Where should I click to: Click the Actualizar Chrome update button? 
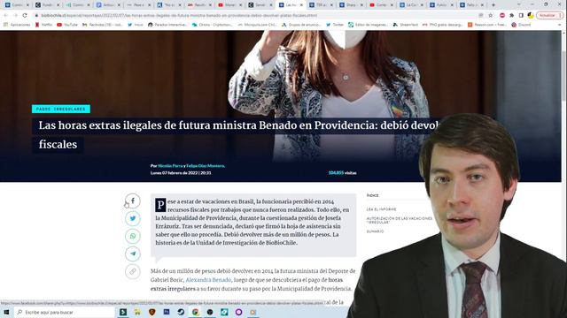point(549,16)
